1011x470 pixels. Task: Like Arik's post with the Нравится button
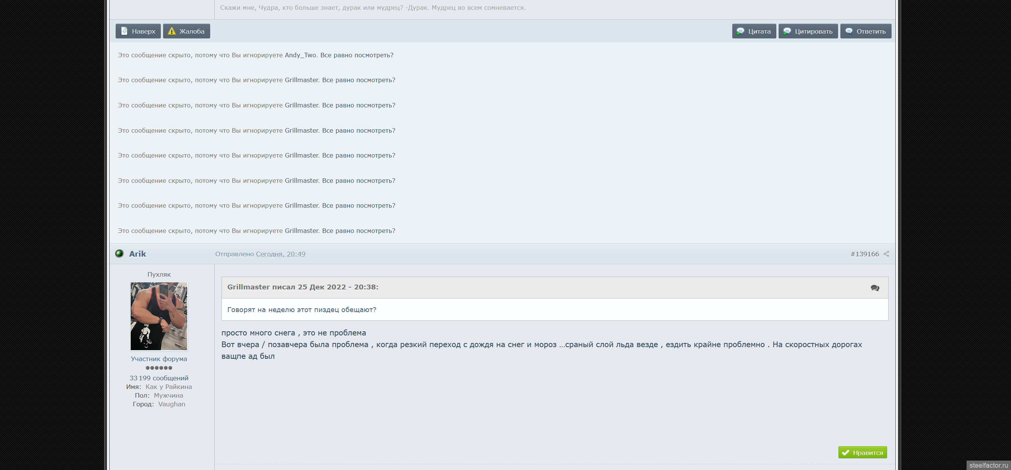(863, 452)
